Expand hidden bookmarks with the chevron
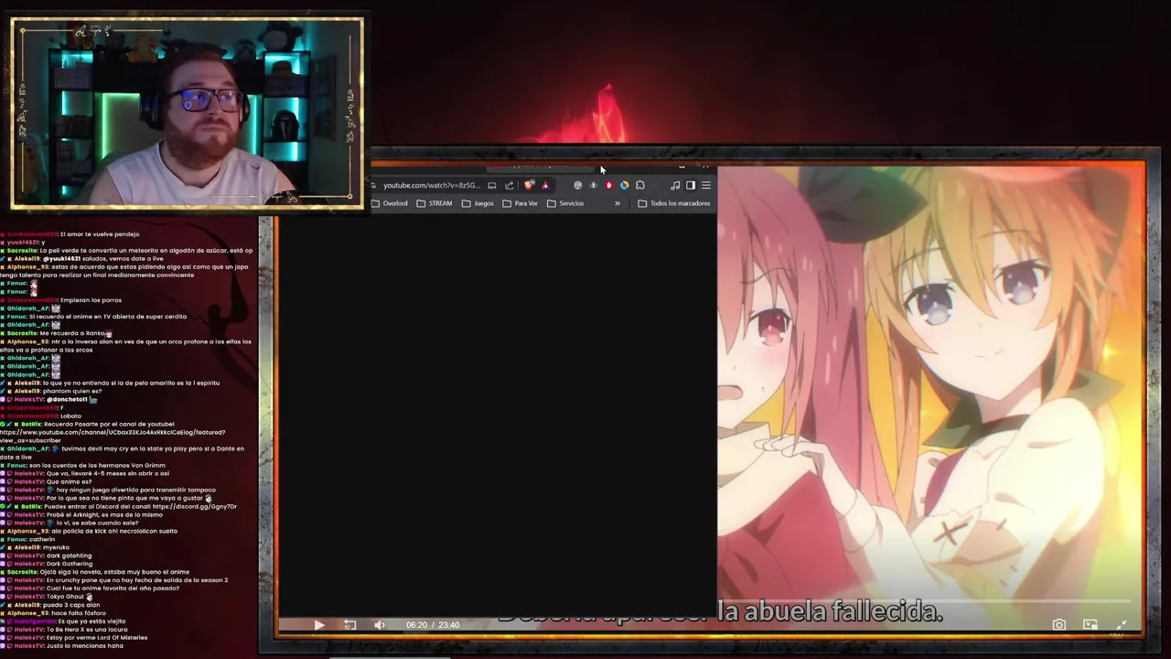Screen dimensions: 1171x659 [x=618, y=203]
